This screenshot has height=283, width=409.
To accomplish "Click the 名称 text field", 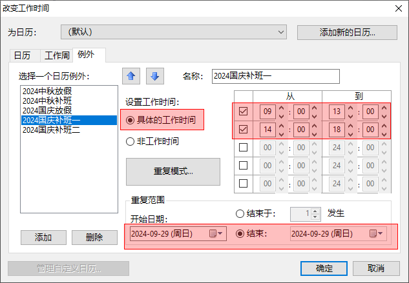I will point(275,77).
